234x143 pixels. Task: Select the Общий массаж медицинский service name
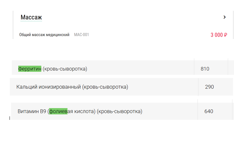pyautogui.click(x=44, y=35)
